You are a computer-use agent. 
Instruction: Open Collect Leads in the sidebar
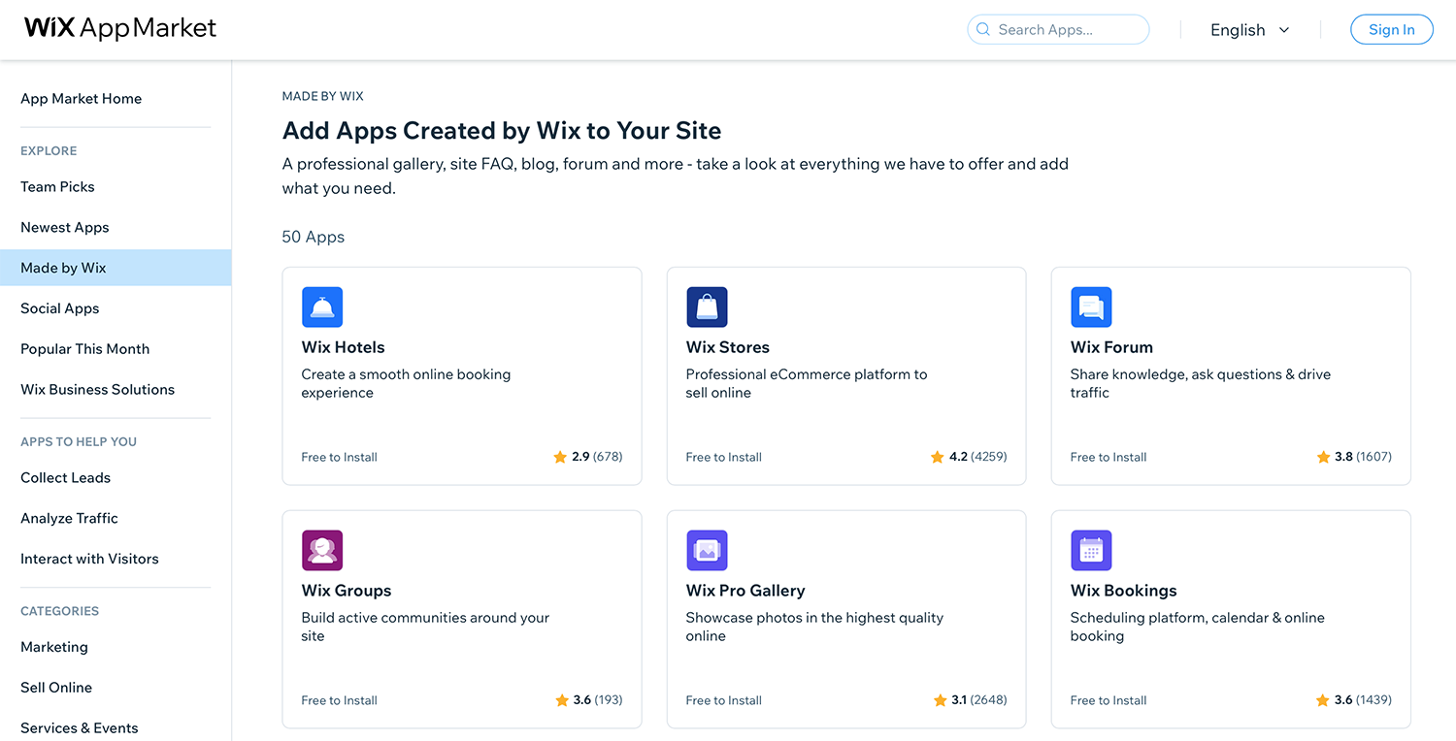click(66, 478)
